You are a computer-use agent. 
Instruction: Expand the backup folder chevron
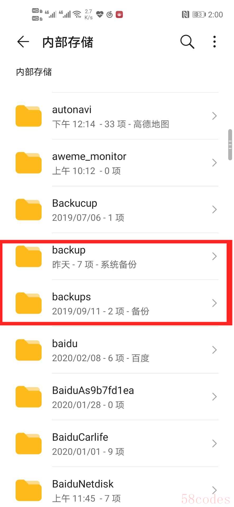point(214,256)
